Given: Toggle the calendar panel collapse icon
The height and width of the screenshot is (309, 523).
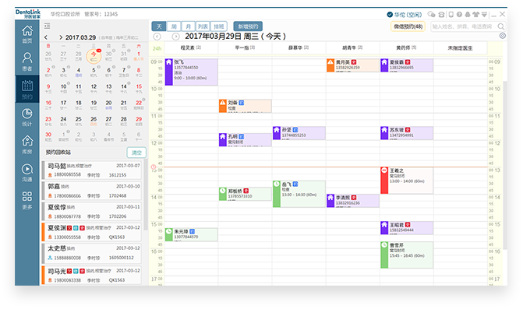Looking at the screenshot, I should [47, 26].
